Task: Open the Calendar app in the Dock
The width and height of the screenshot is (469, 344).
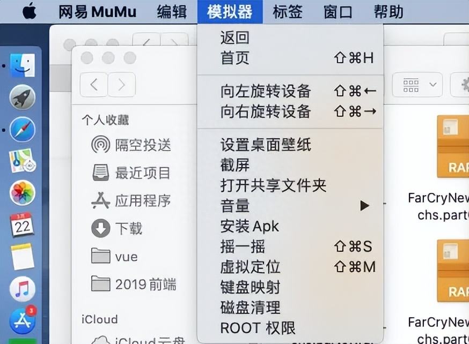Action: pyautogui.click(x=23, y=225)
